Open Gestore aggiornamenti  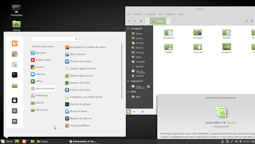(x=80, y=69)
